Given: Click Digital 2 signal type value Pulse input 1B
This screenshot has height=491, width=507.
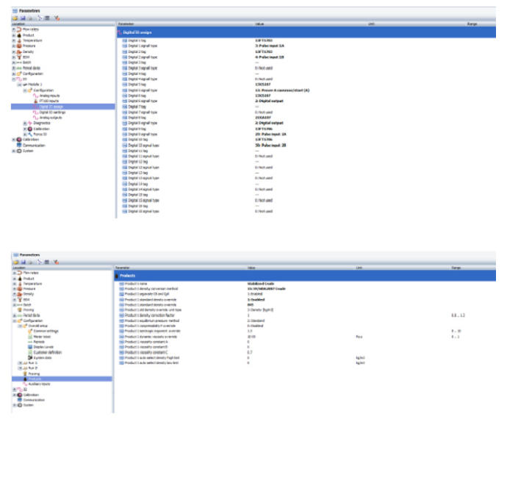Looking at the screenshot, I should (x=270, y=57).
